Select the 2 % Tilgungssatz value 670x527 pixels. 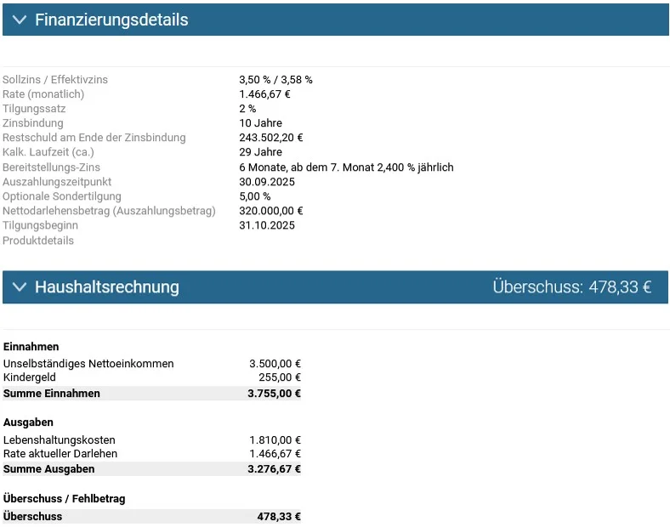[x=247, y=109]
